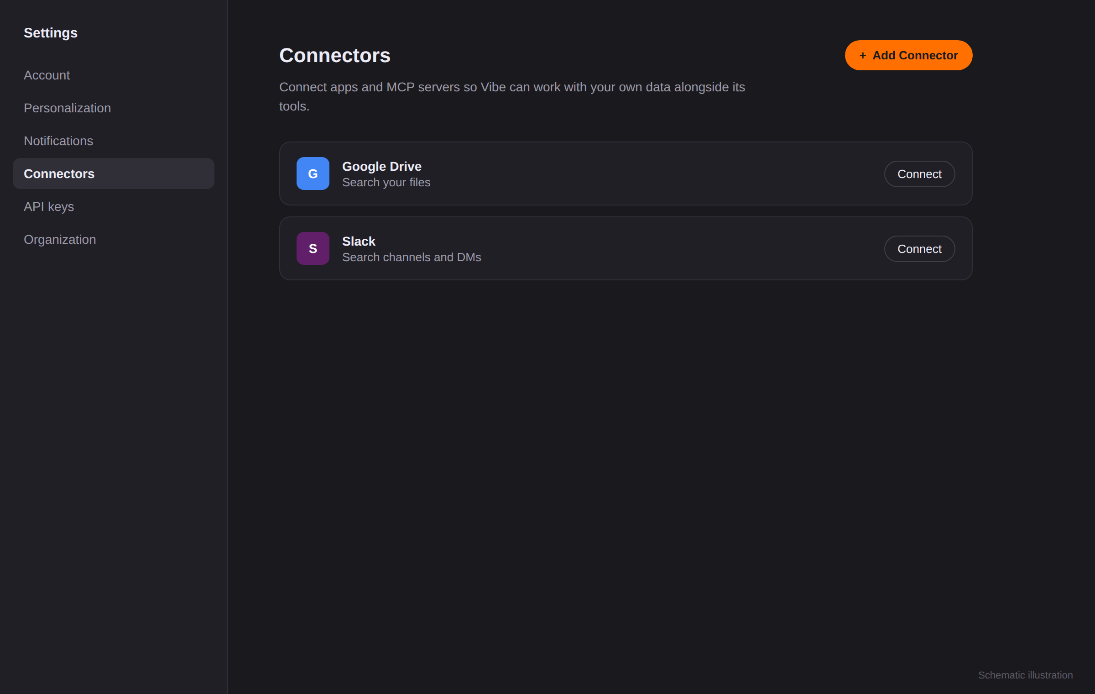Click the Google Drive G icon
Image resolution: width=1095 pixels, height=694 pixels.
pyautogui.click(x=313, y=173)
